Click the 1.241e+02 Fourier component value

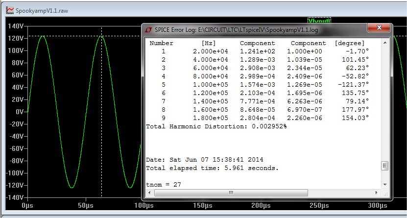[x=258, y=51]
